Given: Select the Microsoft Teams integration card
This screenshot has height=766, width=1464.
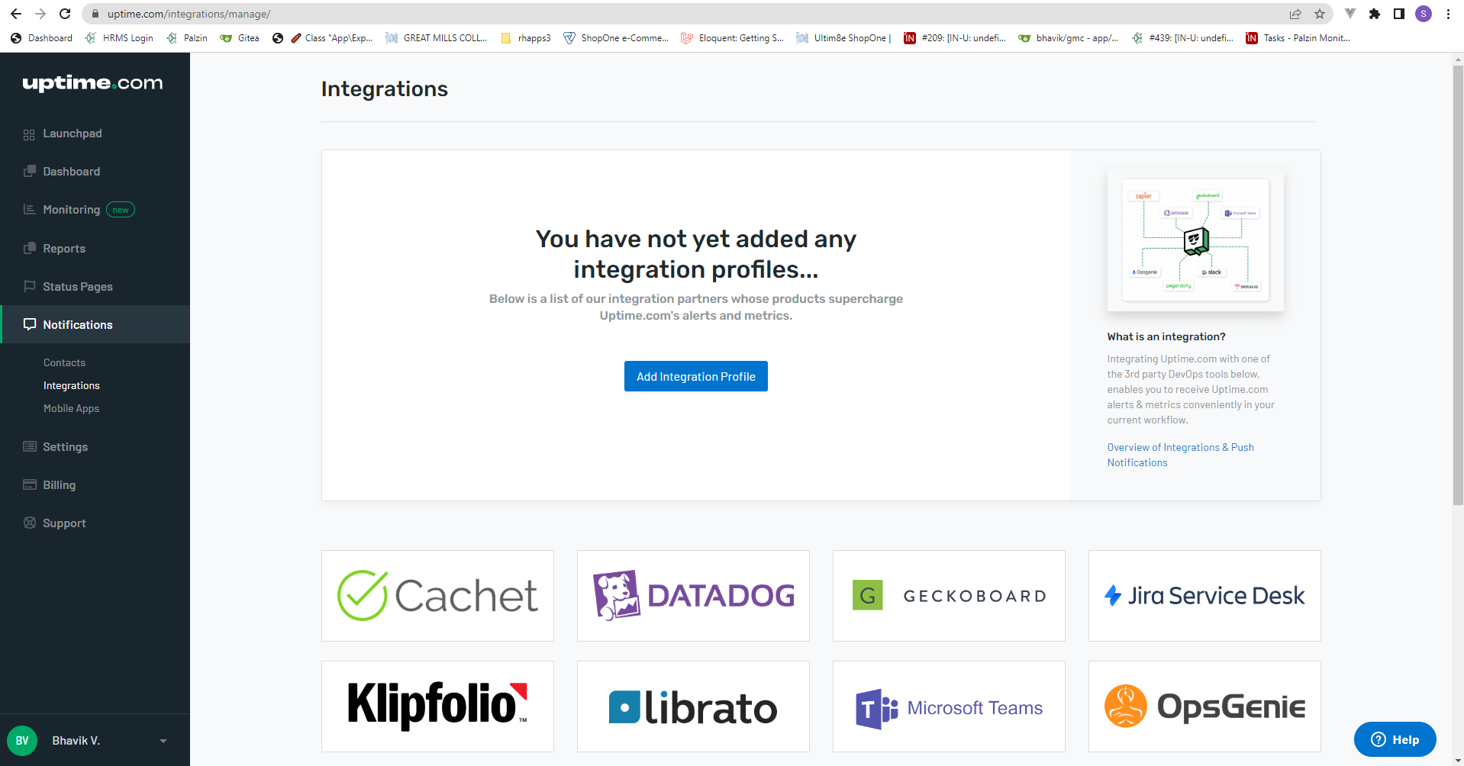Looking at the screenshot, I should [x=949, y=706].
